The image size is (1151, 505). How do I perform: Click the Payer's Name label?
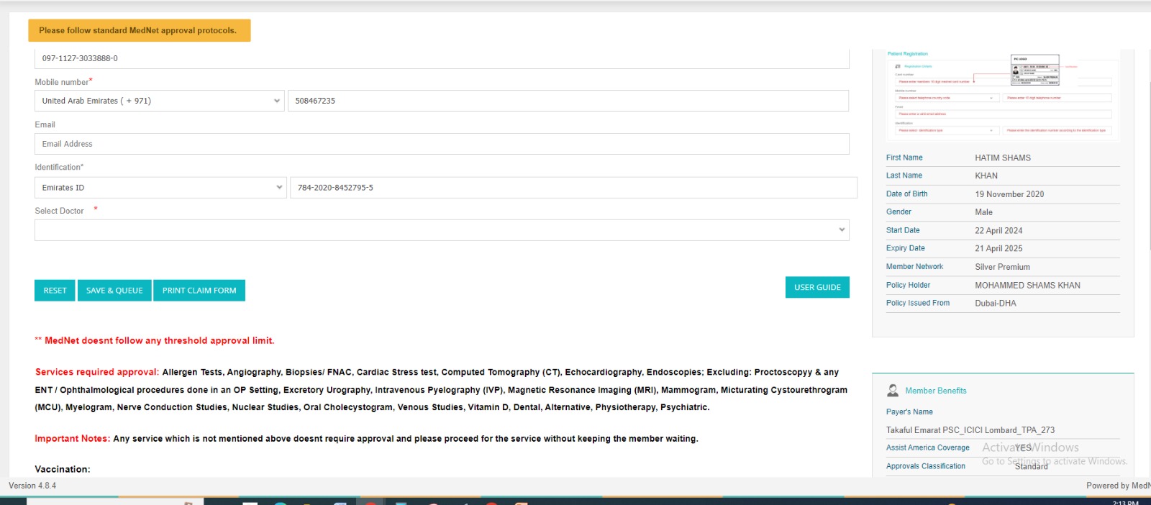(909, 412)
